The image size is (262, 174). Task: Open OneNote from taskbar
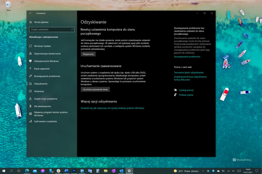point(113,171)
